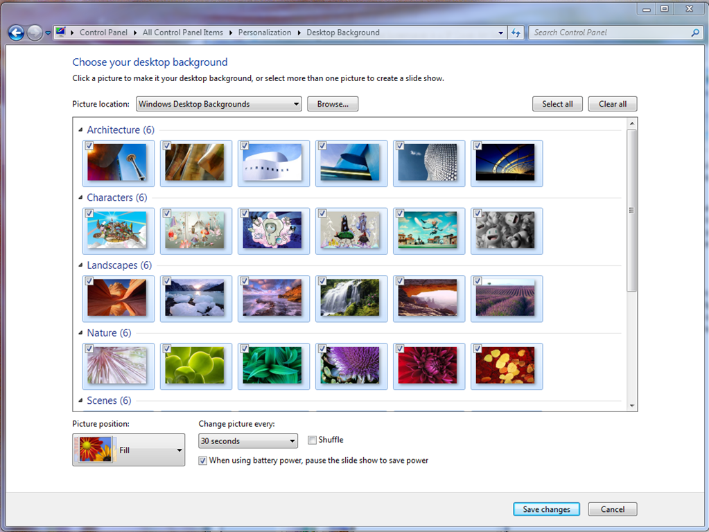Click the Control Panel icon in address bar
The image size is (709, 532).
point(61,32)
